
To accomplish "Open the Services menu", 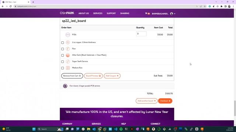I will point(98,13).
